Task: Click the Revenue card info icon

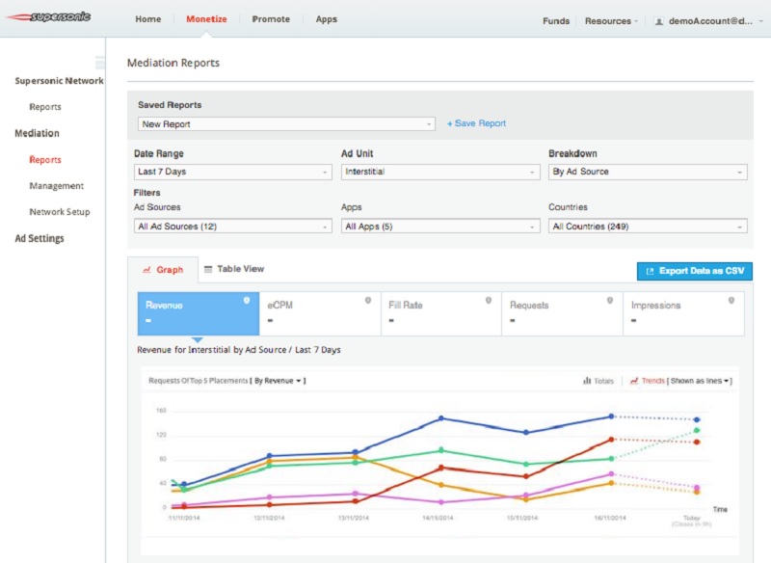Action: click(247, 301)
